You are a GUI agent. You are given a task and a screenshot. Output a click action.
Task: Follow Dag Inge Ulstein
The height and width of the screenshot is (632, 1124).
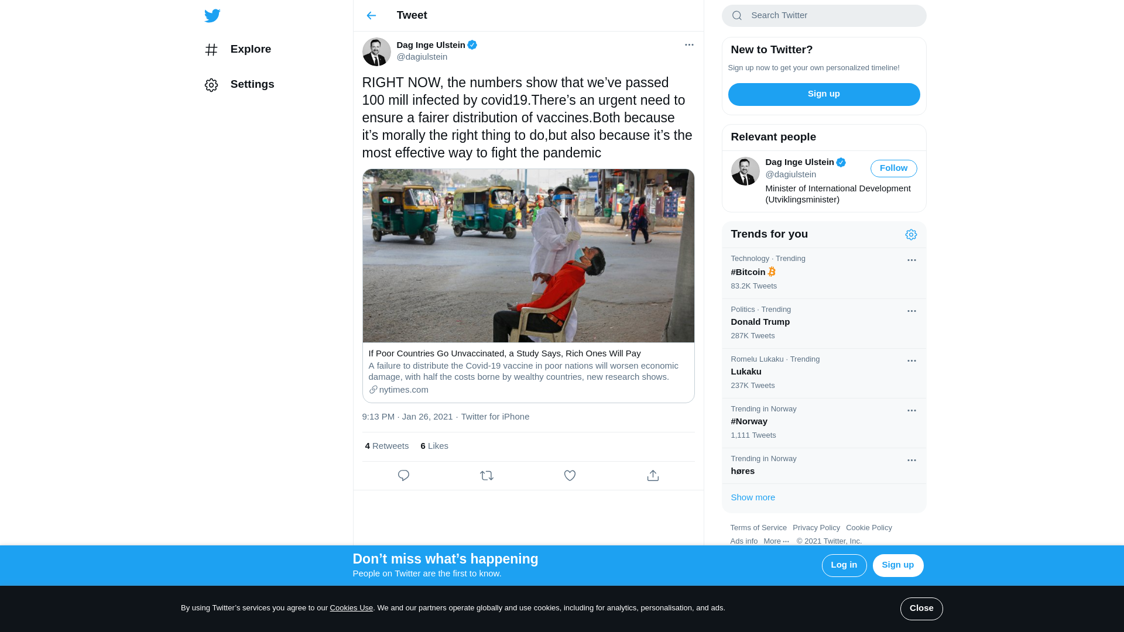click(893, 169)
